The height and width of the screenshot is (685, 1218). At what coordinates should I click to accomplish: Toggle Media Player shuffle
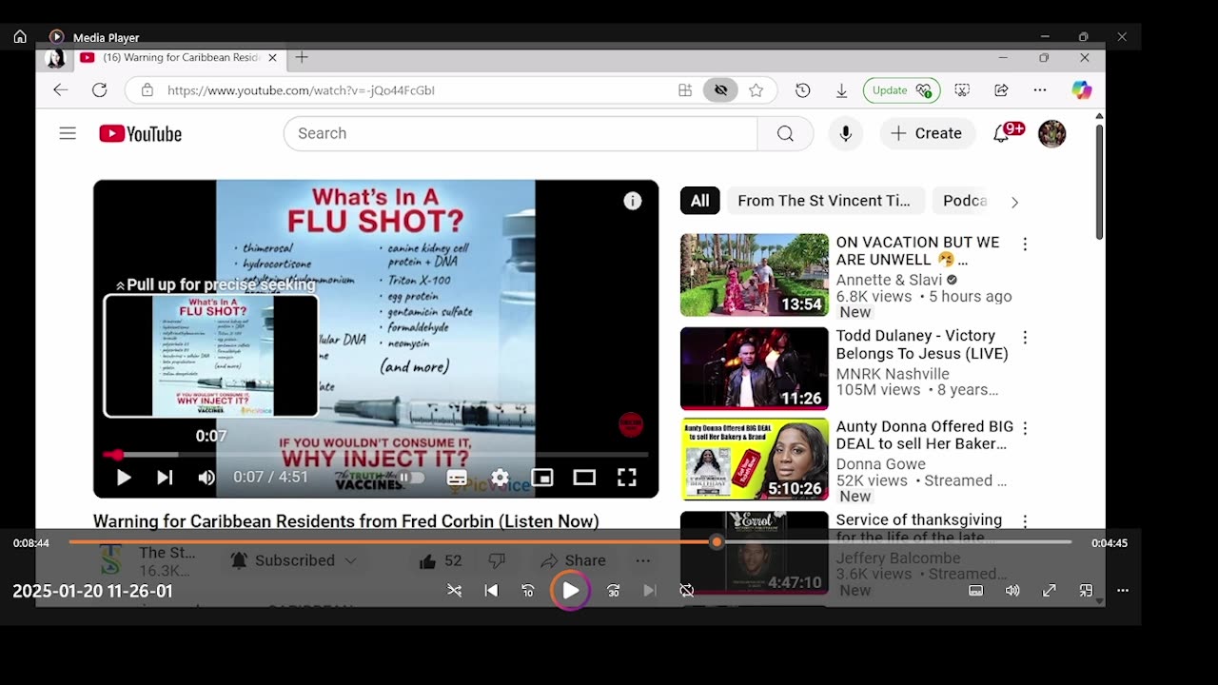coord(455,591)
